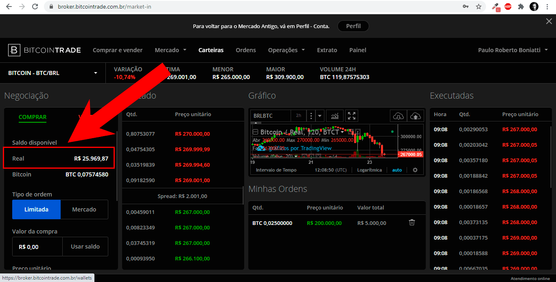Expand the chart to fullscreen
The height and width of the screenshot is (282, 556).
tap(351, 116)
